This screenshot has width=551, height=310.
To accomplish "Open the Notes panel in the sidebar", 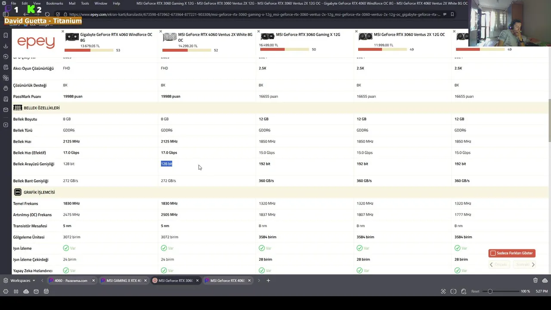I will click(x=6, y=67).
